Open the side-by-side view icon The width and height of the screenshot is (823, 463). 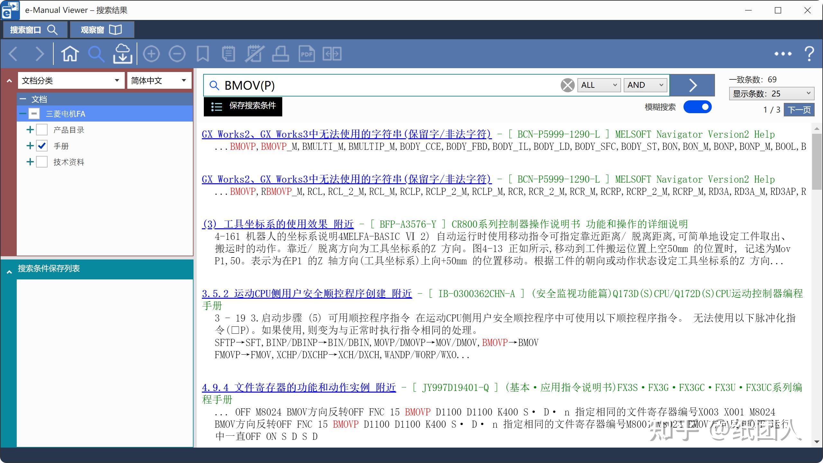click(x=333, y=53)
